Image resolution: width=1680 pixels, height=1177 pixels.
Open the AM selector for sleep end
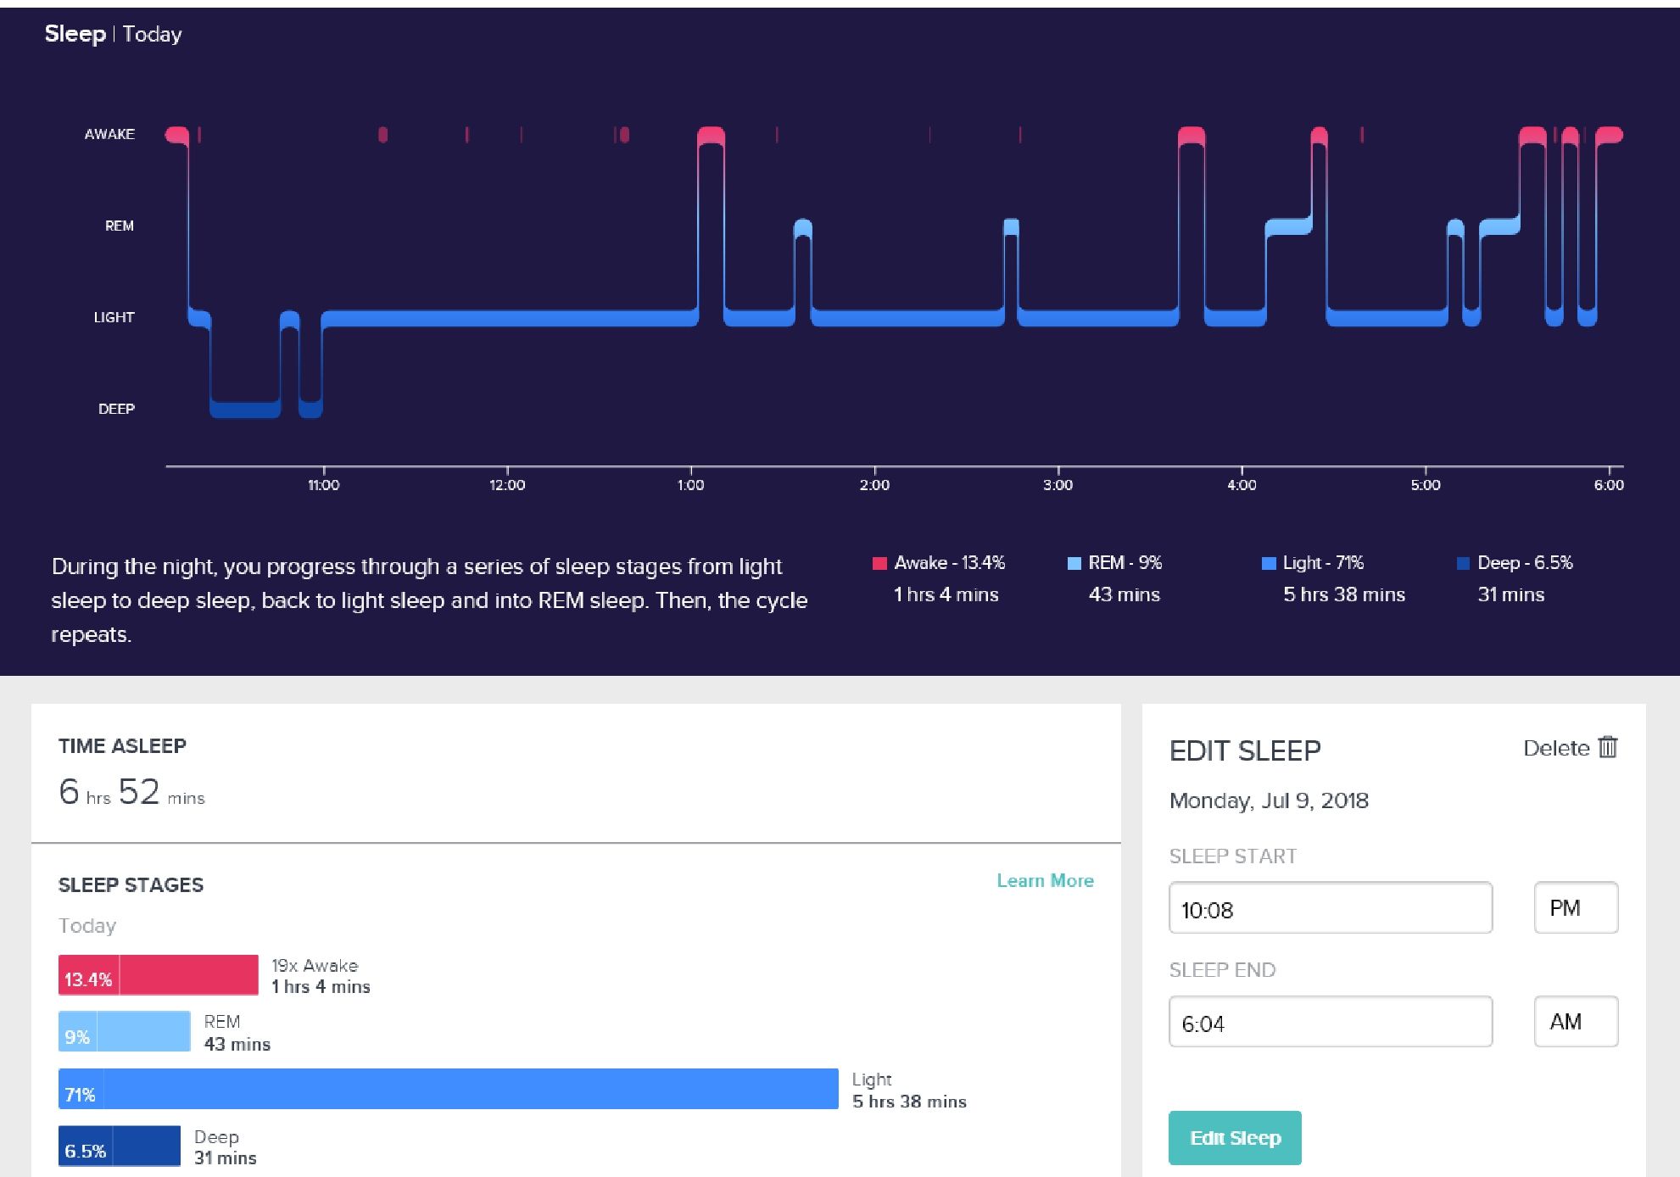click(1575, 1022)
